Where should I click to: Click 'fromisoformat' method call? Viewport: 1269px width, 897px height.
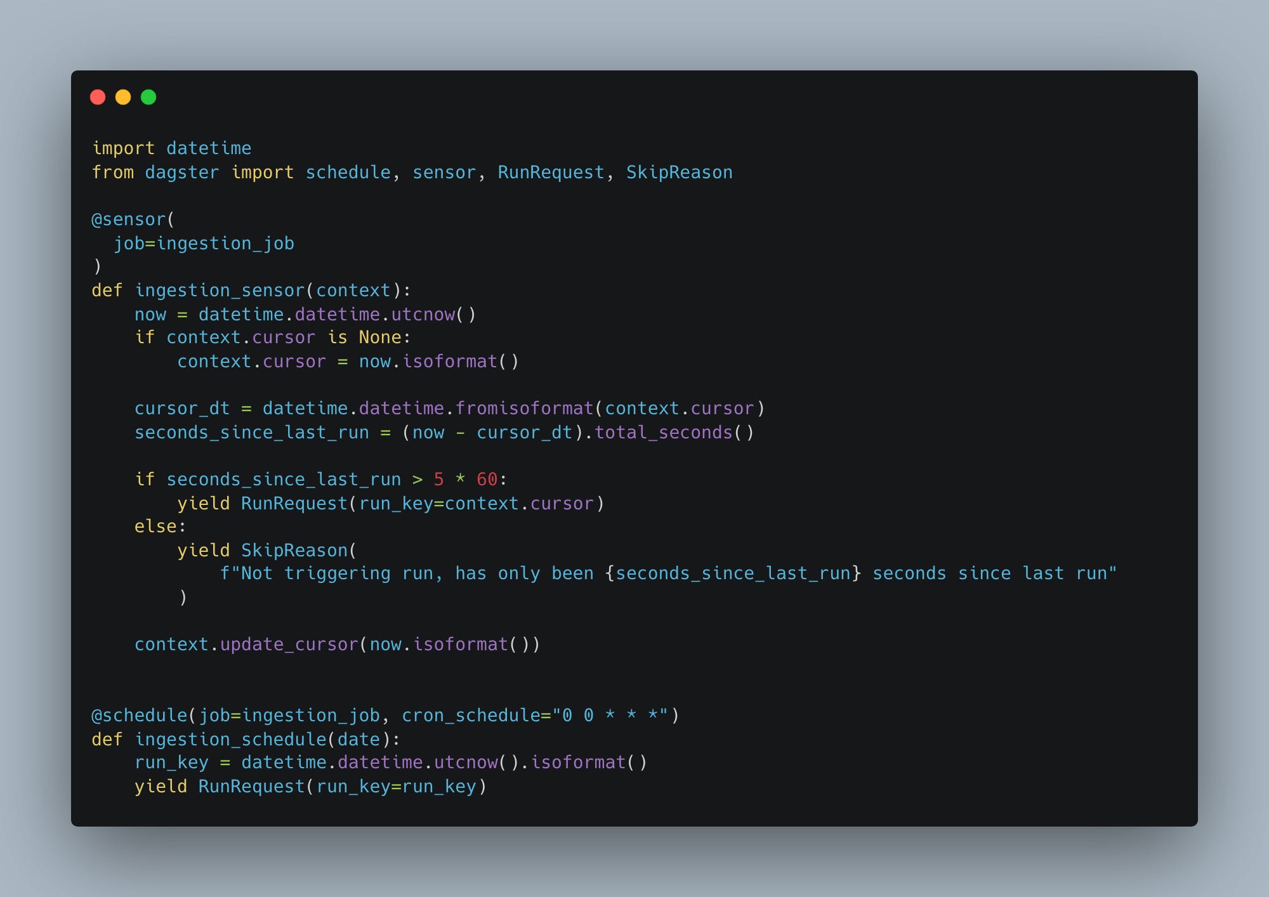coord(524,409)
